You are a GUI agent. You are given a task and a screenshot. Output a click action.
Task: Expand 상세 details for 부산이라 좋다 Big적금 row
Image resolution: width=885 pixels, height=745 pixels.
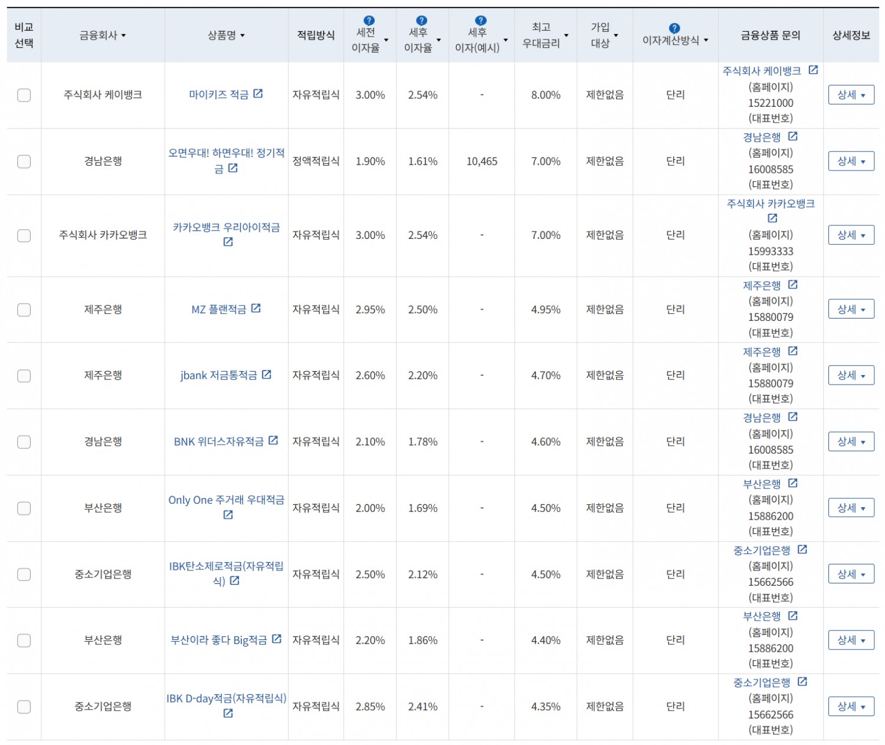[851, 640]
